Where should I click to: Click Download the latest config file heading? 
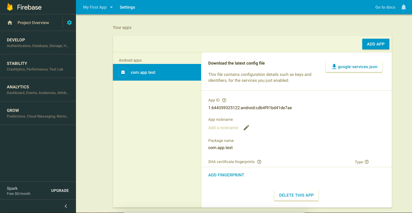[237, 63]
